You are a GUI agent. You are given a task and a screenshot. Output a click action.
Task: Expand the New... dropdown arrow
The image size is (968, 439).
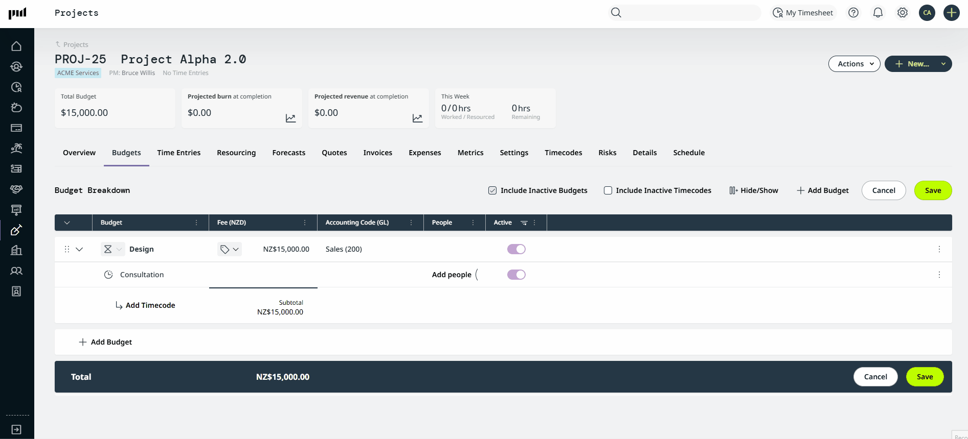coord(943,64)
